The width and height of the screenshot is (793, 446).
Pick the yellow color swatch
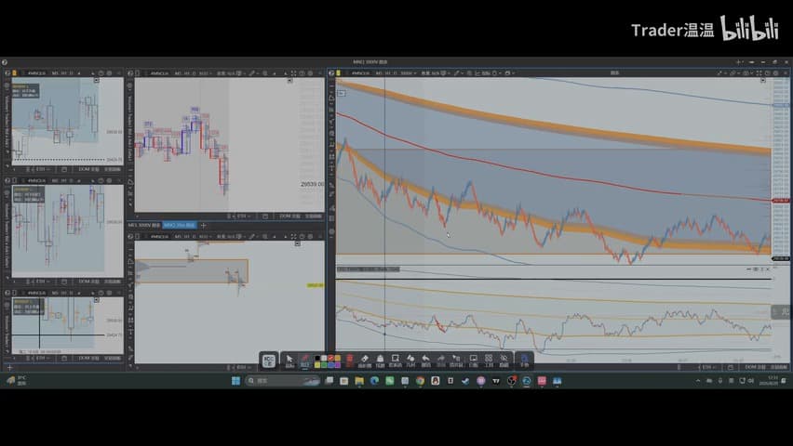(x=317, y=365)
